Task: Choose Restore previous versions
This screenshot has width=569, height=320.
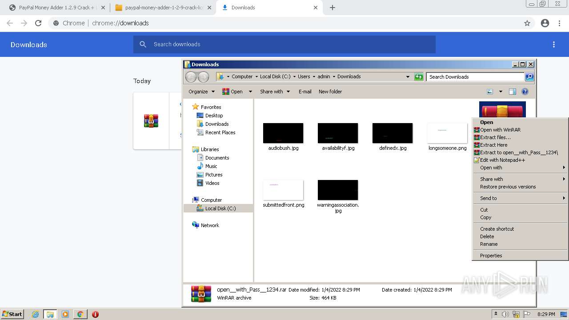Action: click(x=520, y=187)
